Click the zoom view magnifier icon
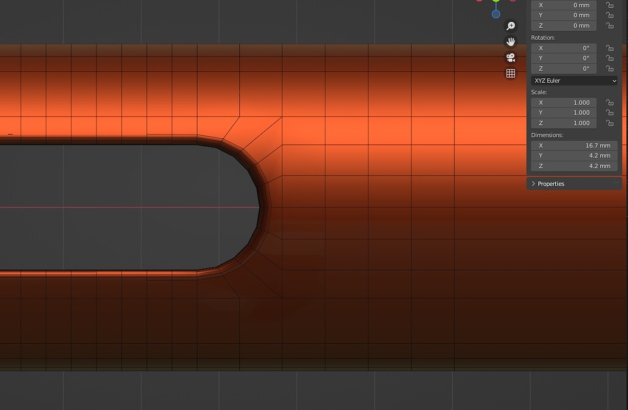Viewport: 628px width, 410px height. [x=511, y=26]
